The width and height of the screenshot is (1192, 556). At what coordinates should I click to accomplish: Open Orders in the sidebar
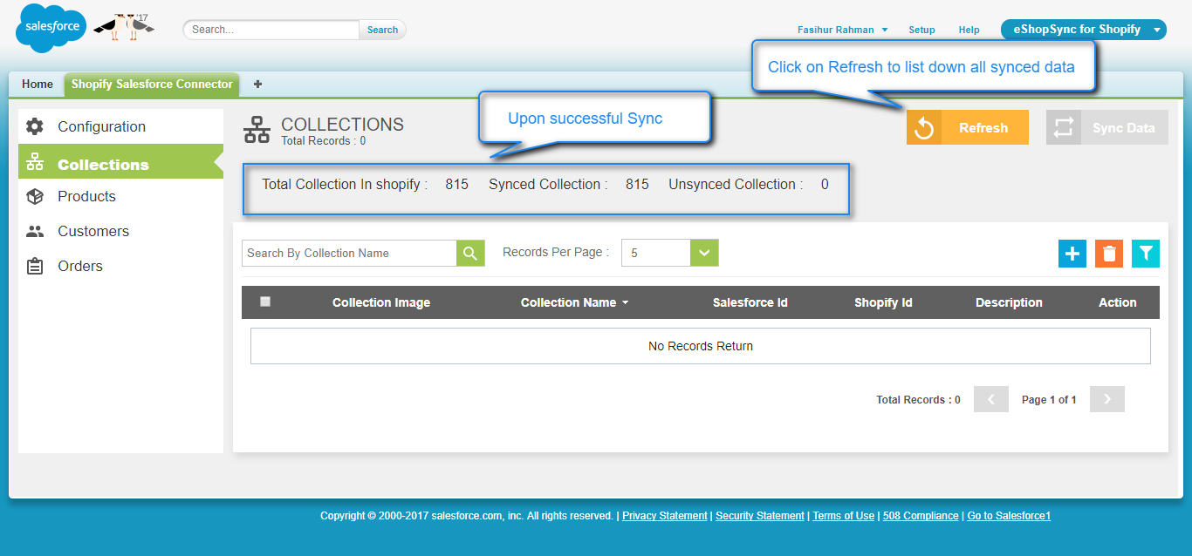pos(79,266)
